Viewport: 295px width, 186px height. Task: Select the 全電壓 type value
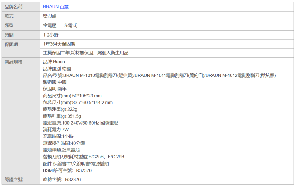[50, 25]
